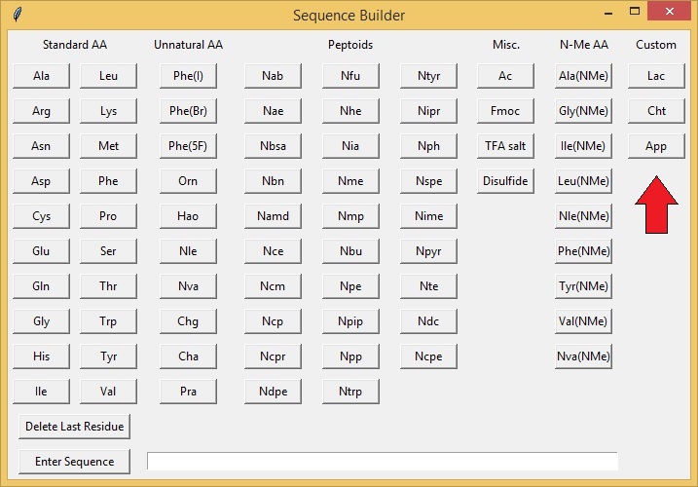698x487 pixels.
Task: Maximize the Sequence Builder window
Action: click(x=635, y=12)
